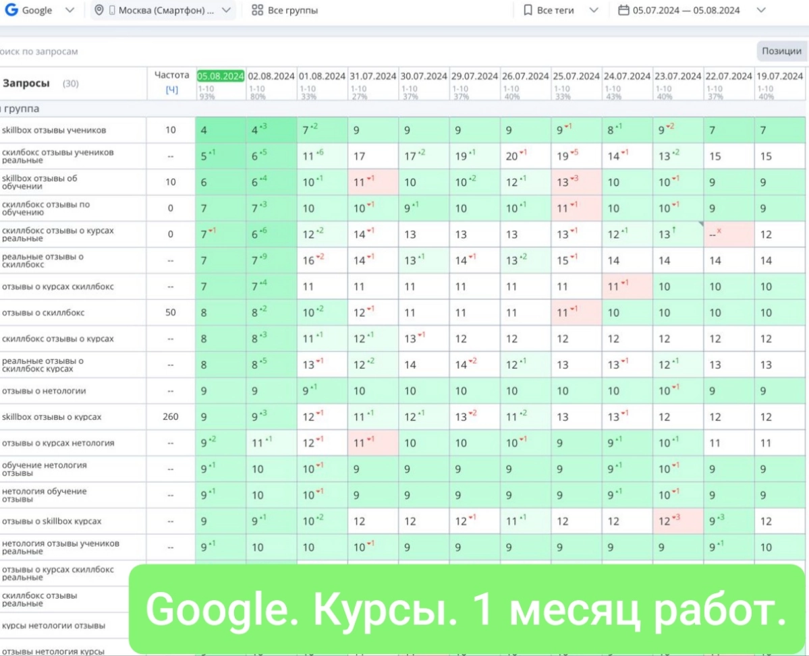Click query 'нетология отзывы учеников реальные'
This screenshot has height=656, width=809.
pos(60,547)
